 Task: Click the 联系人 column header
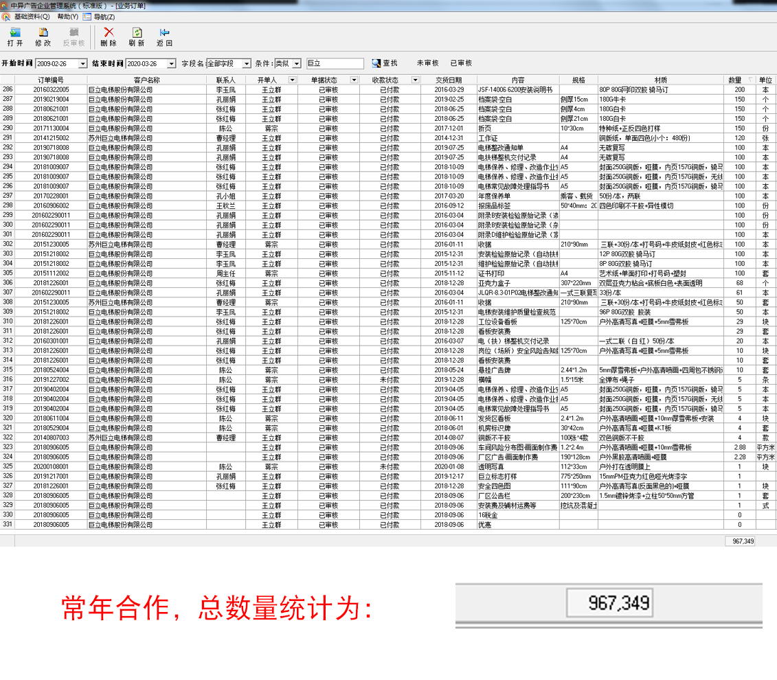(x=226, y=80)
